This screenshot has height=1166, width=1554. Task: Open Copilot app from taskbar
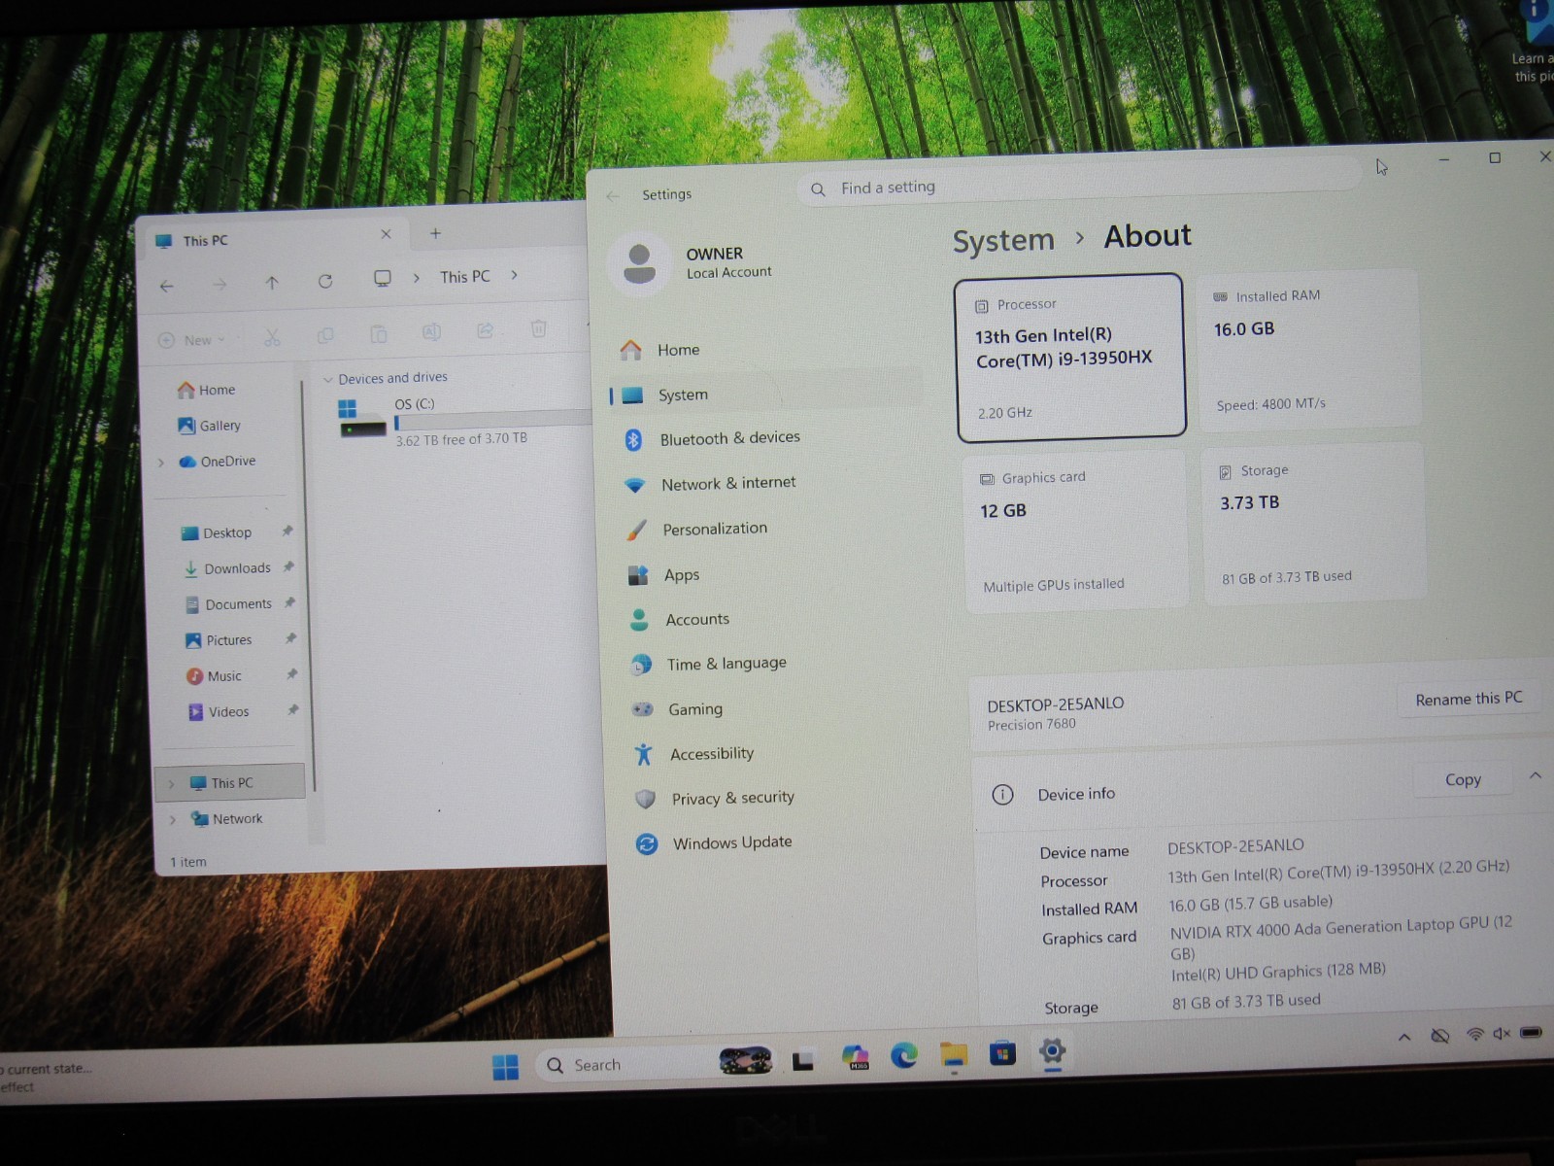(x=855, y=1057)
